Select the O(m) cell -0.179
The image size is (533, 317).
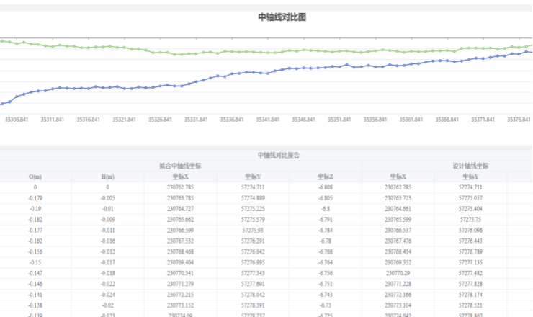pyautogui.click(x=35, y=198)
